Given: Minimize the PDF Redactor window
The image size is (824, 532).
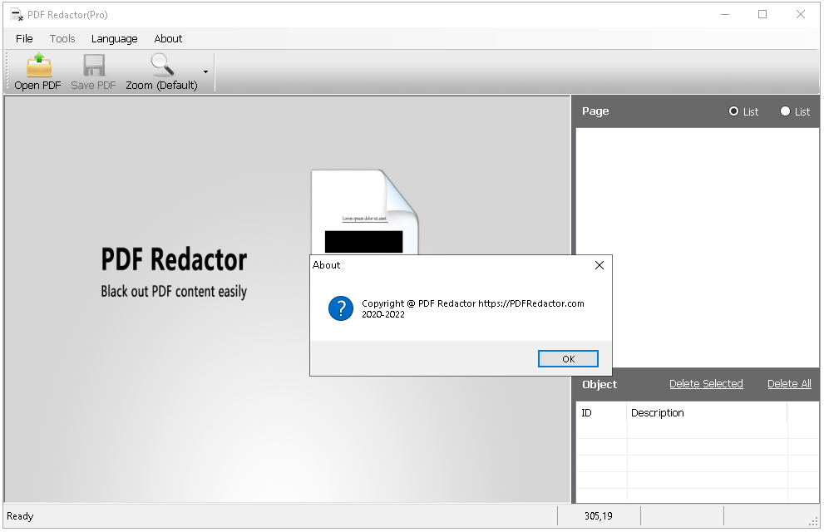Looking at the screenshot, I should (725, 15).
